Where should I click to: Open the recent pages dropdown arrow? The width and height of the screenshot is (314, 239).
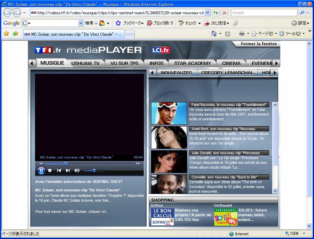tap(24, 13)
